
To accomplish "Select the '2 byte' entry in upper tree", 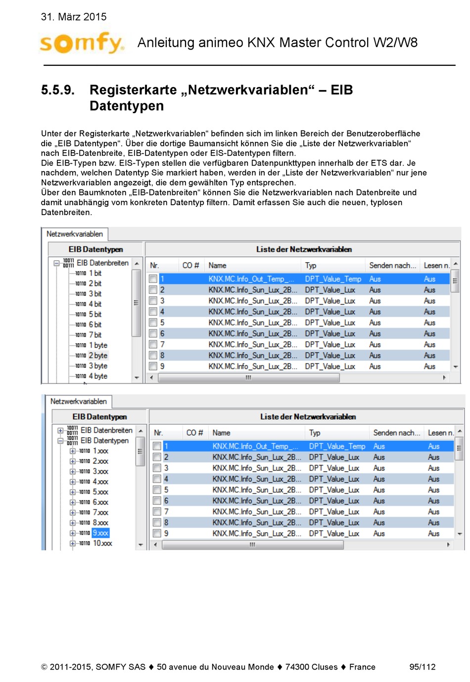I will pos(98,356).
